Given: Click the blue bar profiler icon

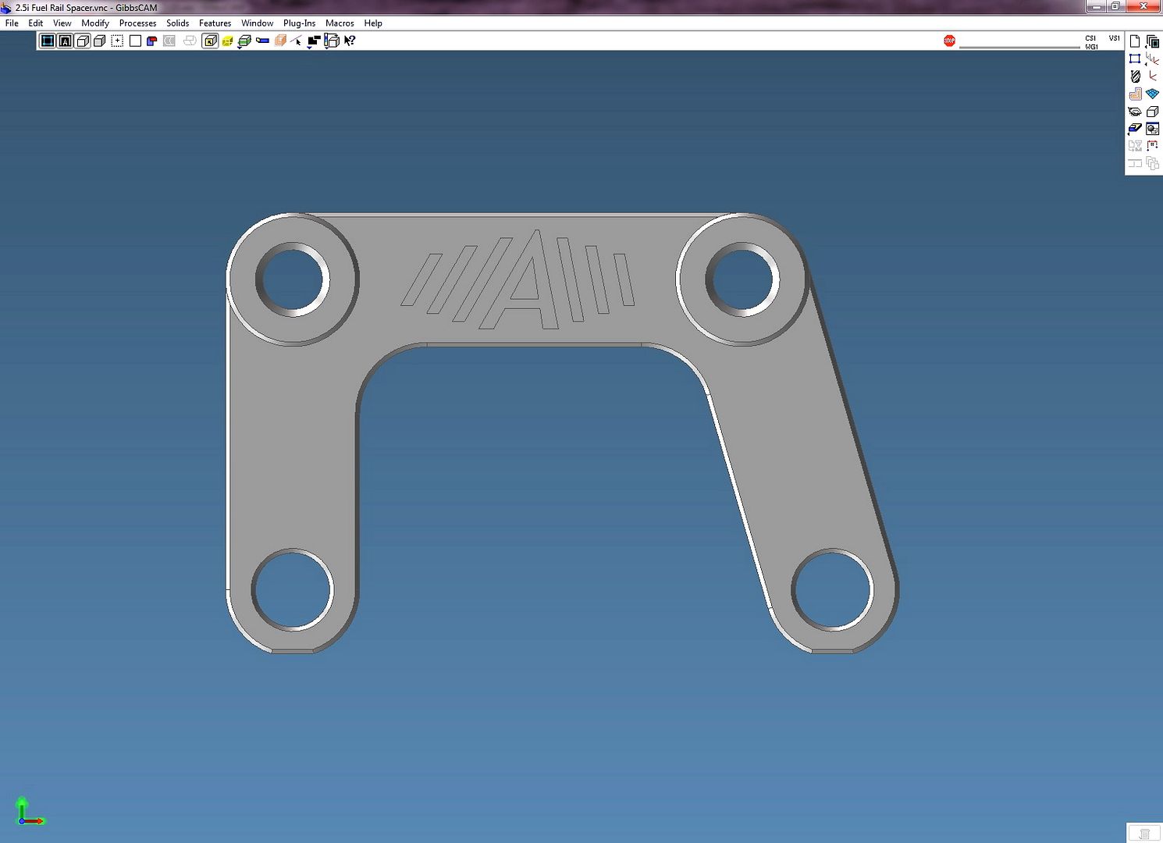Looking at the screenshot, I should point(262,41).
